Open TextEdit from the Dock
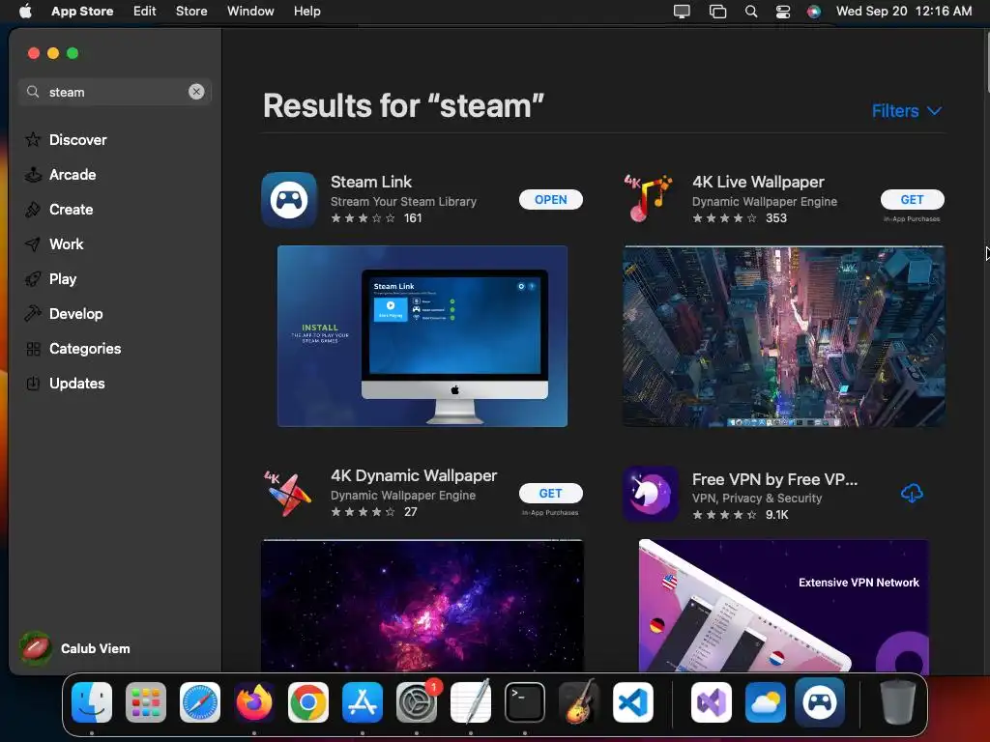The height and width of the screenshot is (742, 990). click(x=471, y=702)
